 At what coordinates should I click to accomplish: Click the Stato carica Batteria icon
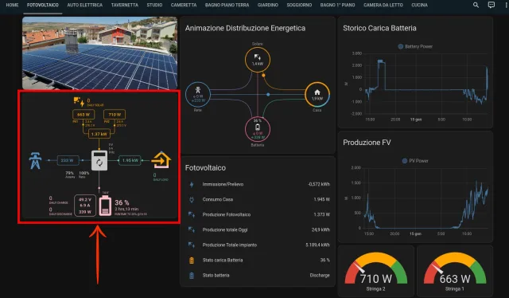tap(192, 261)
